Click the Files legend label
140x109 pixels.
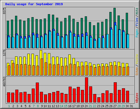point(137,22)
